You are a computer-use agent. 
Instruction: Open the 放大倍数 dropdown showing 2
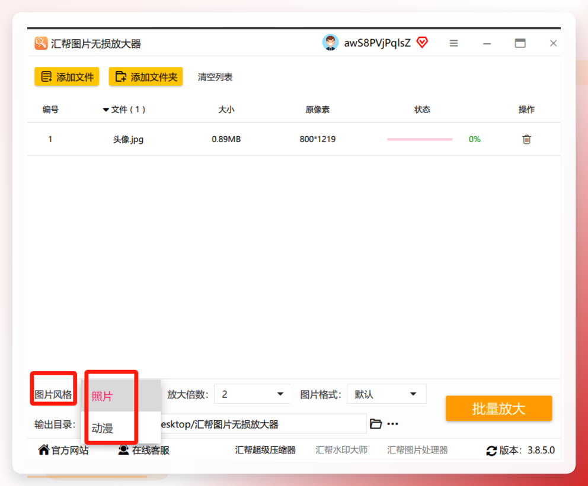252,394
